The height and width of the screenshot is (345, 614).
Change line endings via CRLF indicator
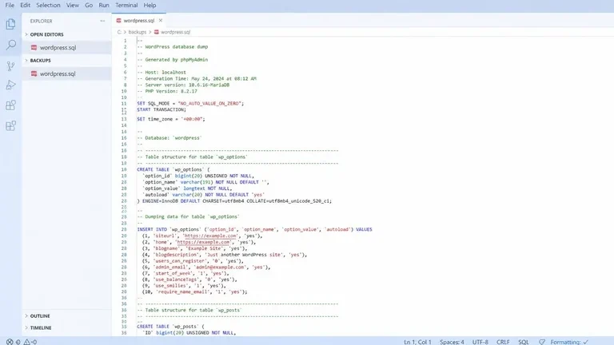tap(503, 342)
